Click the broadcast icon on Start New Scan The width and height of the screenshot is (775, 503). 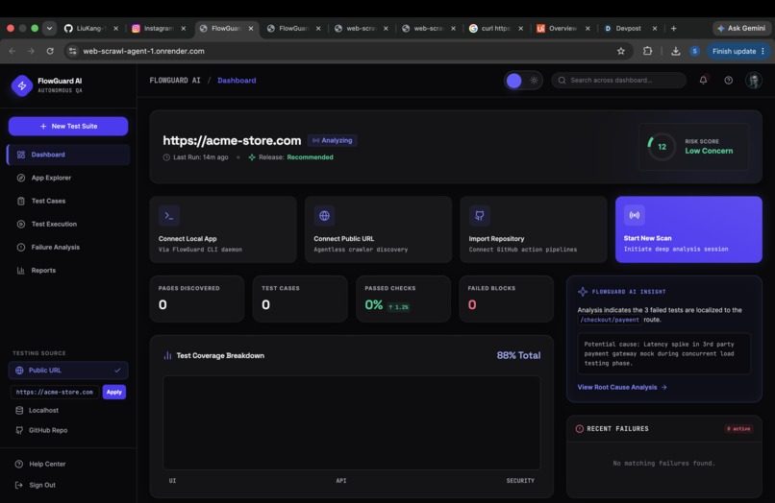coord(635,215)
